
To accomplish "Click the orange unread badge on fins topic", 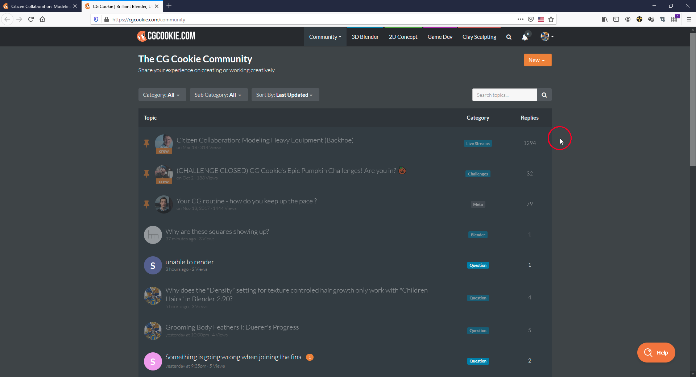I will point(310,357).
